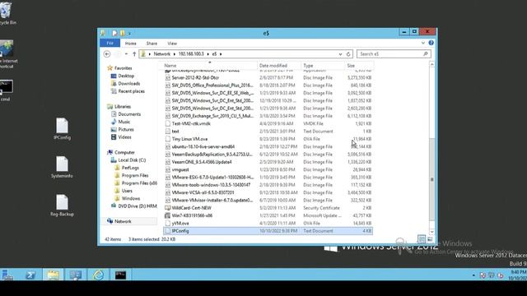This screenshot has height=296, width=527.
Task: Open Desktop under Favorites
Action: (x=126, y=76)
